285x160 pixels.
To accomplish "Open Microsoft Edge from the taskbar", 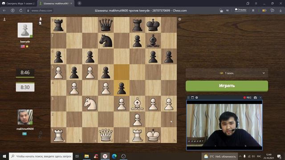I will (x=114, y=156).
